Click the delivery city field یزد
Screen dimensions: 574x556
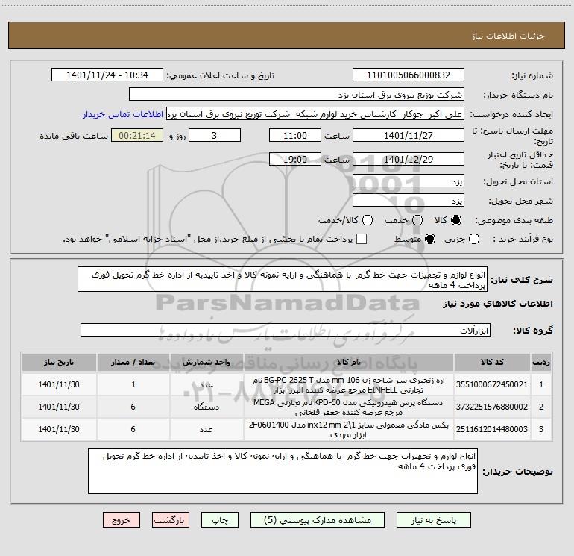point(409,201)
